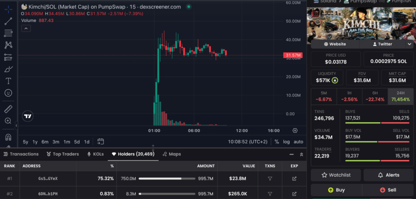This screenshot has height=199, width=416.
Task: Switch to the Top Traders tab
Action: [63, 154]
